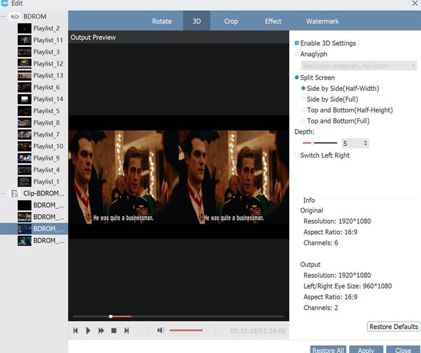Enable Switch Left Right checkbox

click(x=297, y=155)
